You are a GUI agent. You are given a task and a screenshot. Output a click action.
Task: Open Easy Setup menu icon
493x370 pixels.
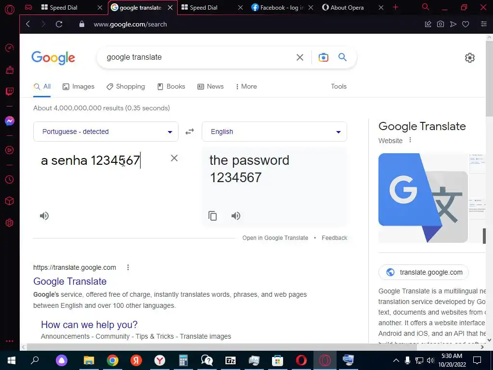(x=484, y=24)
